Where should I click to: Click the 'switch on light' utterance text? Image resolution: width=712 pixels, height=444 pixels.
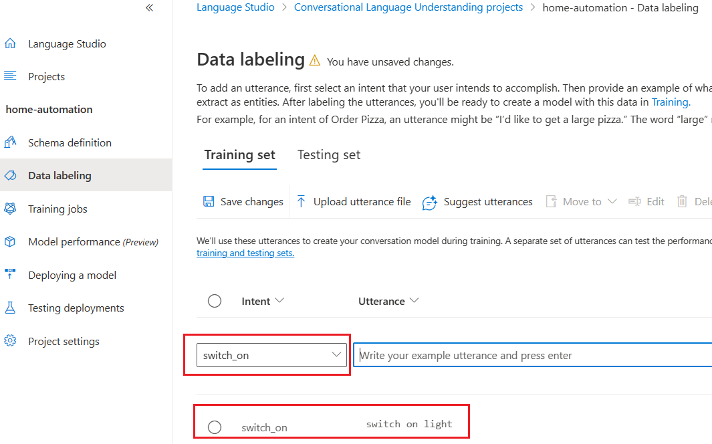(409, 424)
